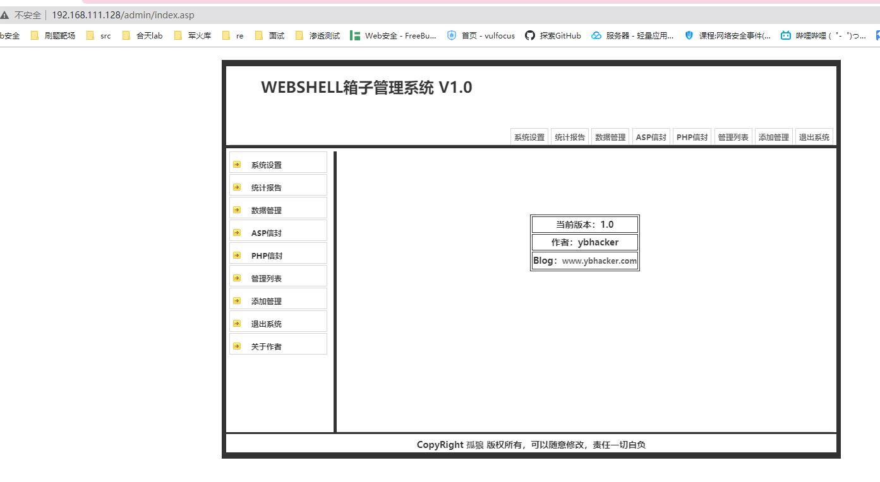
Task: Select 数据管理 in the top navigation bar
Action: [x=610, y=137]
